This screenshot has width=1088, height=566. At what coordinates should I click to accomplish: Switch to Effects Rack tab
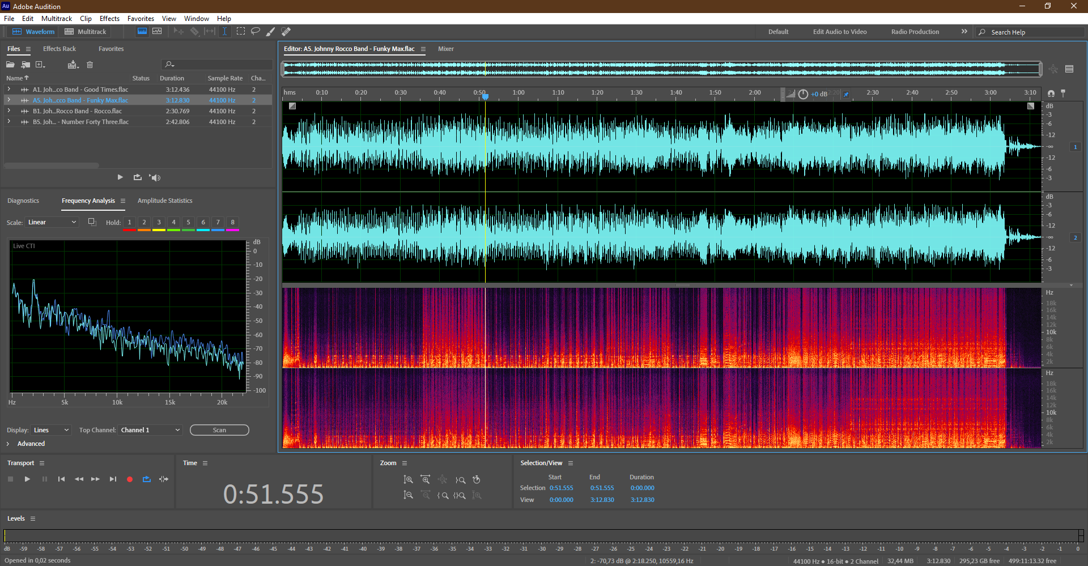pos(59,49)
